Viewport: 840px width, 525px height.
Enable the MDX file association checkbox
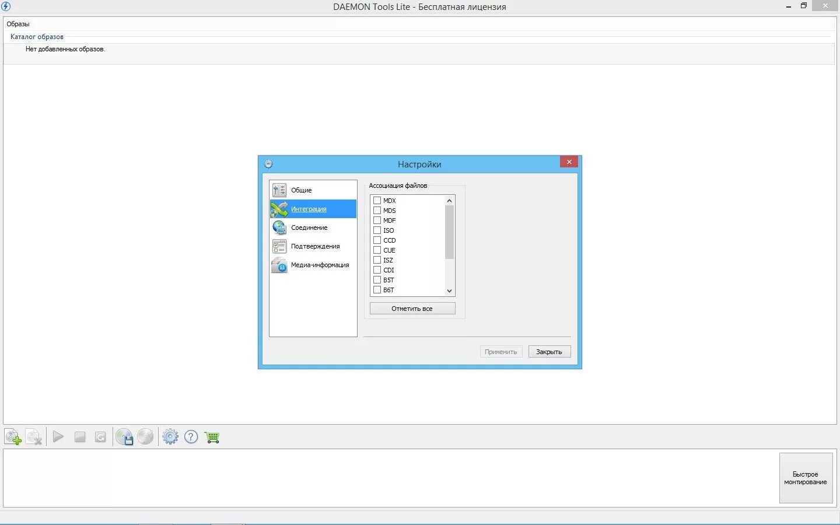tap(377, 200)
